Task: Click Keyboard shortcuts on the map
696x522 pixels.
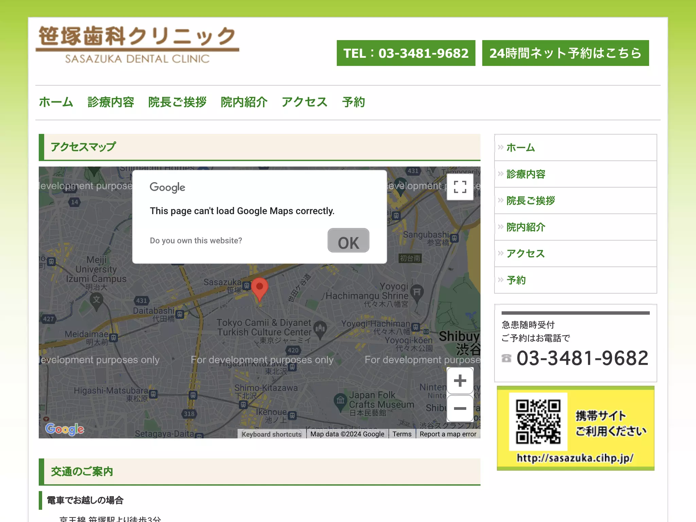Action: (x=272, y=434)
